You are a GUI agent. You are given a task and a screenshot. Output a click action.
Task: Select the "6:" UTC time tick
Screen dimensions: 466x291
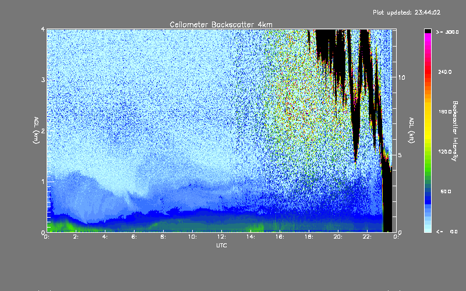[134, 237]
